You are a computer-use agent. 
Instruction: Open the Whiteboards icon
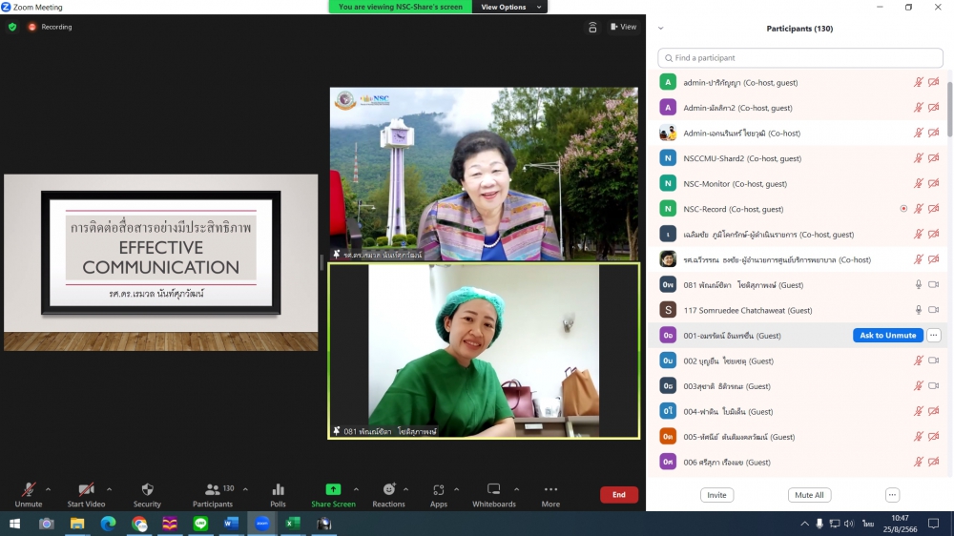[493, 489]
